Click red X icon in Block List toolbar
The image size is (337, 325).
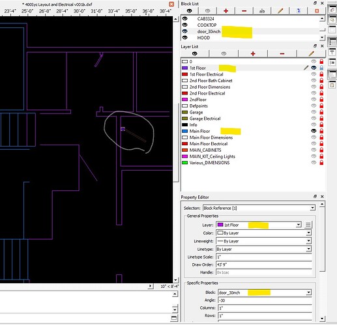317,11
